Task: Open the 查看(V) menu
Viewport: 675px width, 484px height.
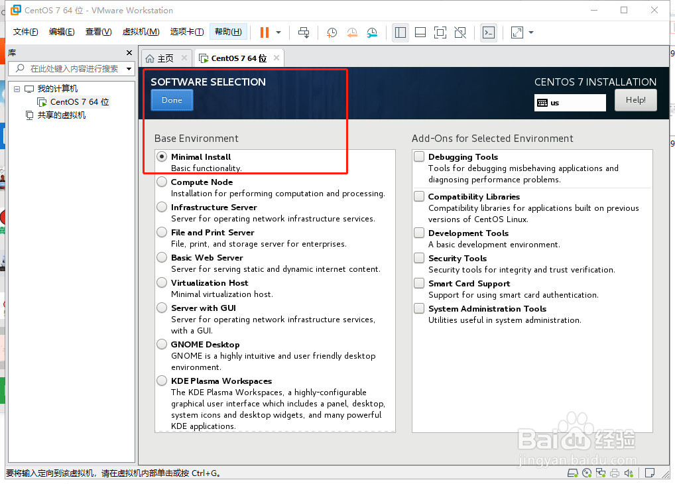Action: point(98,32)
